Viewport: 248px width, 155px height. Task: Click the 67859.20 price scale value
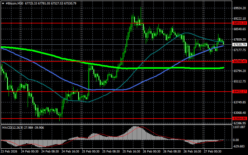click(240, 39)
